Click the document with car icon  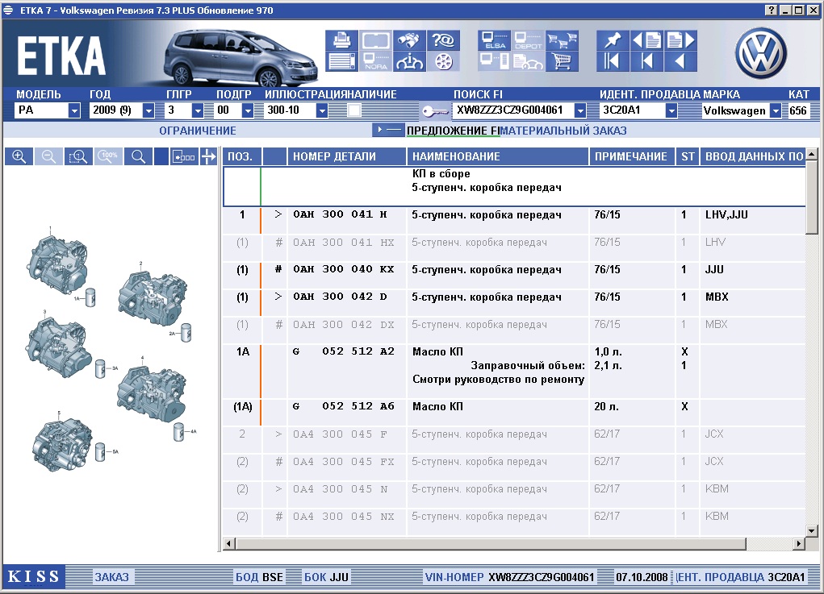coord(528,61)
